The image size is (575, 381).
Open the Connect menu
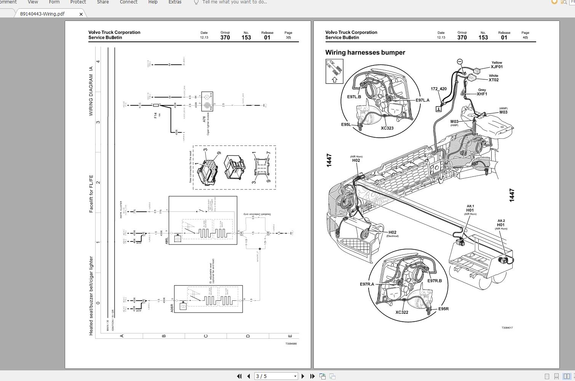(128, 2)
